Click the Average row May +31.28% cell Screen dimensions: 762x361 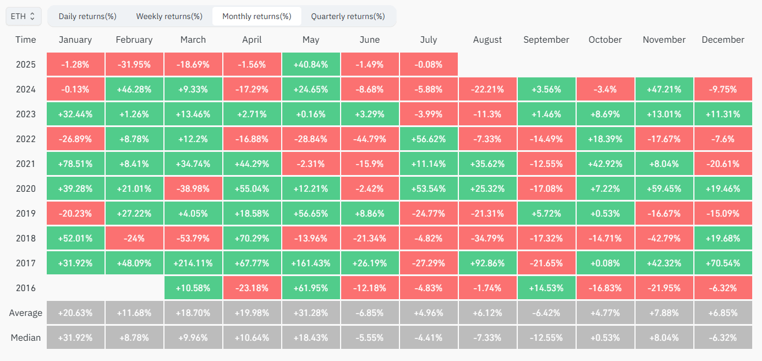[x=311, y=312]
